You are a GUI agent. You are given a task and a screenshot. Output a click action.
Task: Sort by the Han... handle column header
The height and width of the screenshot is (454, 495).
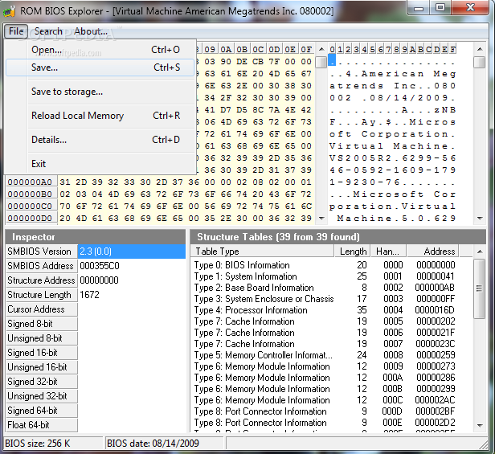point(388,252)
